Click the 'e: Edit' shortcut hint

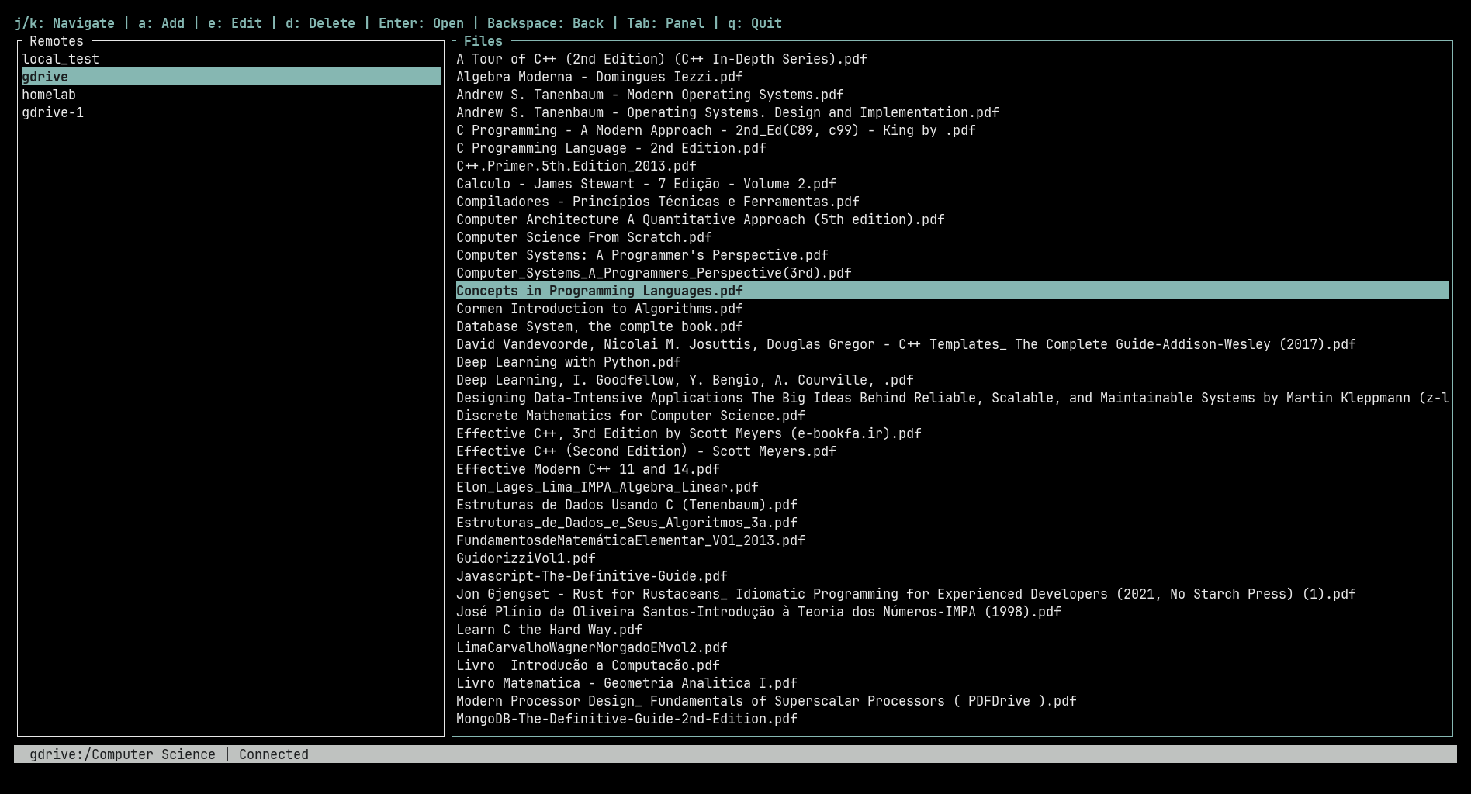coord(235,23)
